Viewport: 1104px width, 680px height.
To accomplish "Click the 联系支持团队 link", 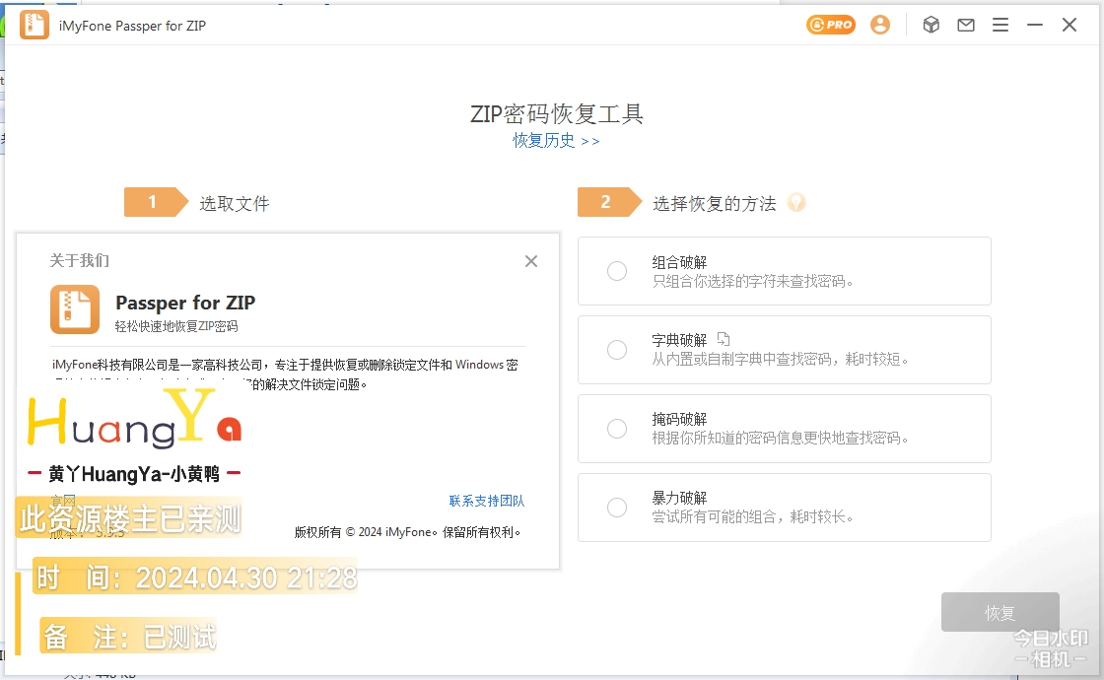I will [x=487, y=501].
